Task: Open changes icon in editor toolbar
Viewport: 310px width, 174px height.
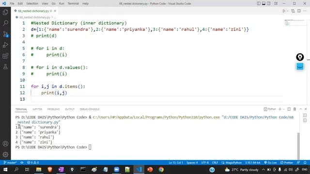Action: 293,11
